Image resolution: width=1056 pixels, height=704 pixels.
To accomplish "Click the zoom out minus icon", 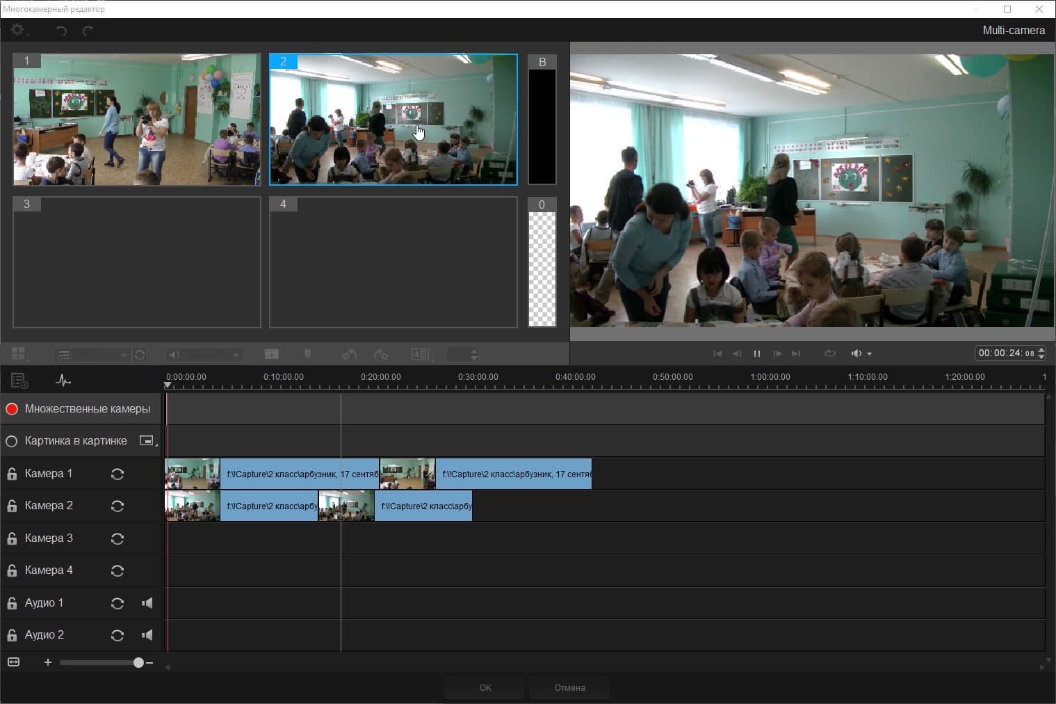I will click(x=149, y=662).
